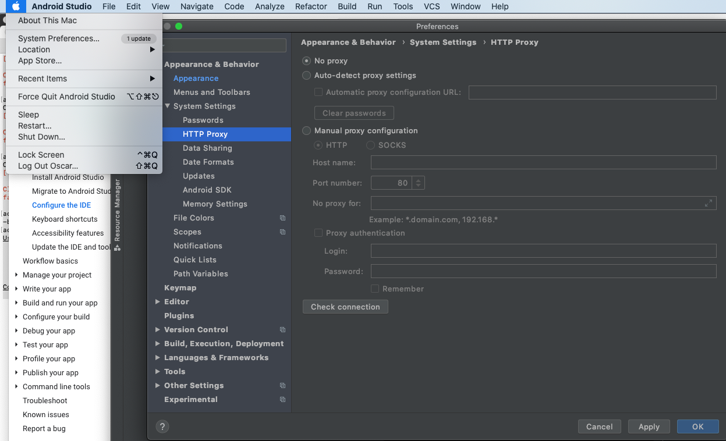This screenshot has width=726, height=441.
Task: Enable Automatic proxy configuration URL checkbox
Action: pos(318,92)
